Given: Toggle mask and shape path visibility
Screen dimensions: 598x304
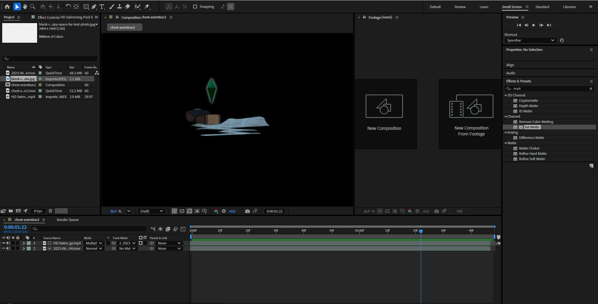Looking at the screenshot, I should [189, 211].
